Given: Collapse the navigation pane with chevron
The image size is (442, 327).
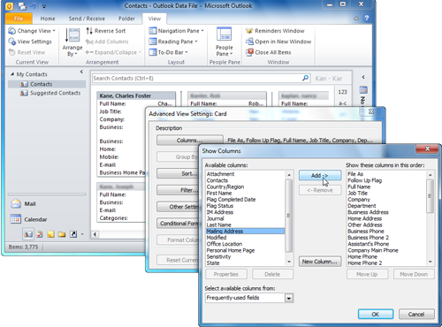Looking at the screenshot, I should [81, 72].
